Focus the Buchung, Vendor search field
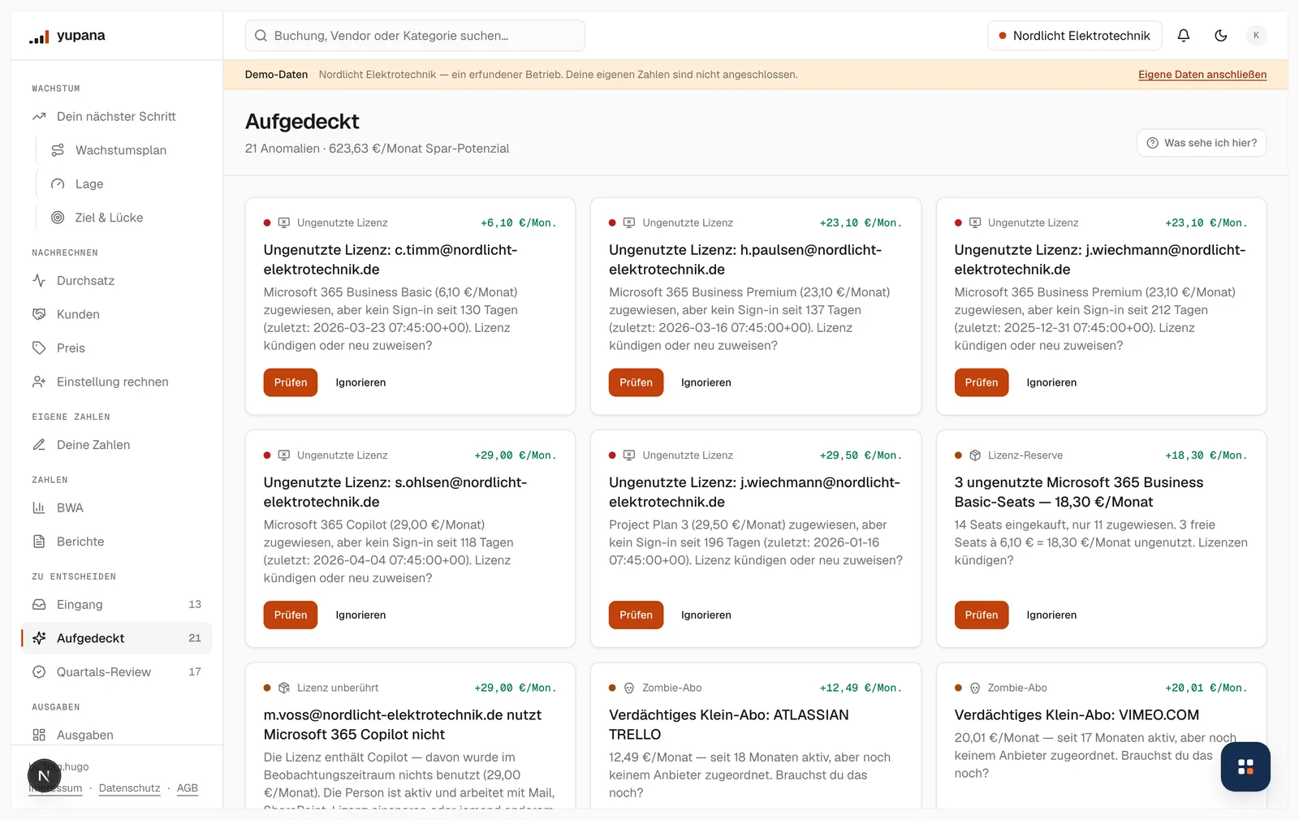This screenshot has width=1299, height=820. pyautogui.click(x=415, y=36)
